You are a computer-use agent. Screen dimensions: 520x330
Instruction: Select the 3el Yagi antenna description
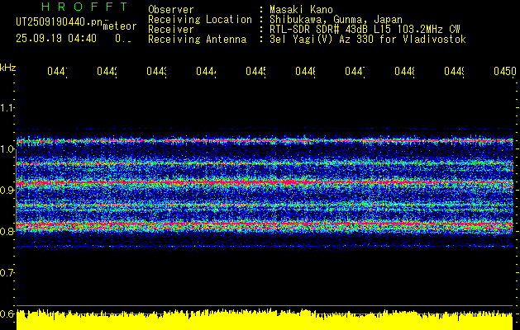[x=368, y=39]
